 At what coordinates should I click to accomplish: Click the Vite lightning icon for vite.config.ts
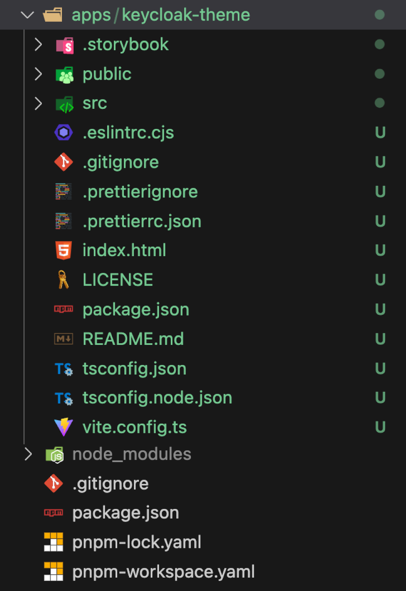click(x=64, y=427)
